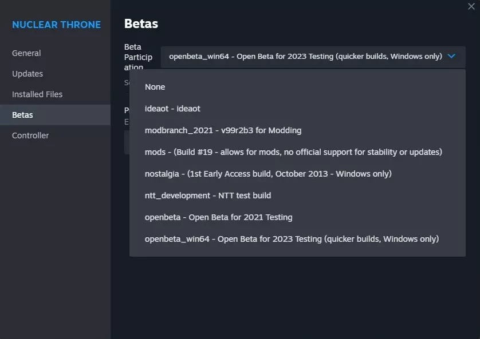Select openbeta_win64 in the dropdown list
480x339 pixels.
pyautogui.click(x=292, y=239)
